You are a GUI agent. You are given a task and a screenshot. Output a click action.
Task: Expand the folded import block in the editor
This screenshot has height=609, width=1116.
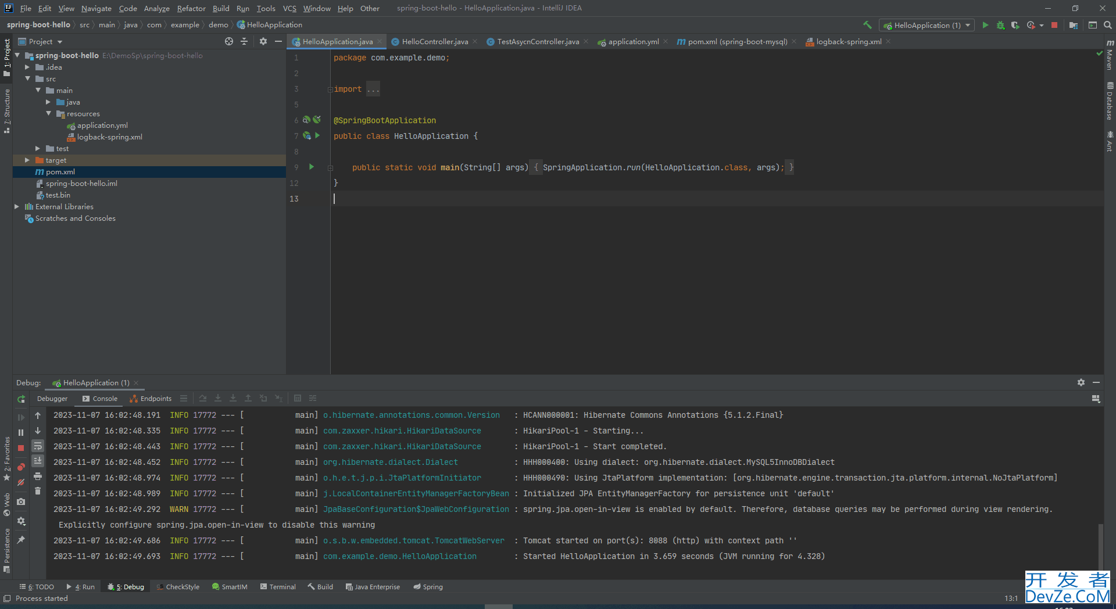click(330, 89)
